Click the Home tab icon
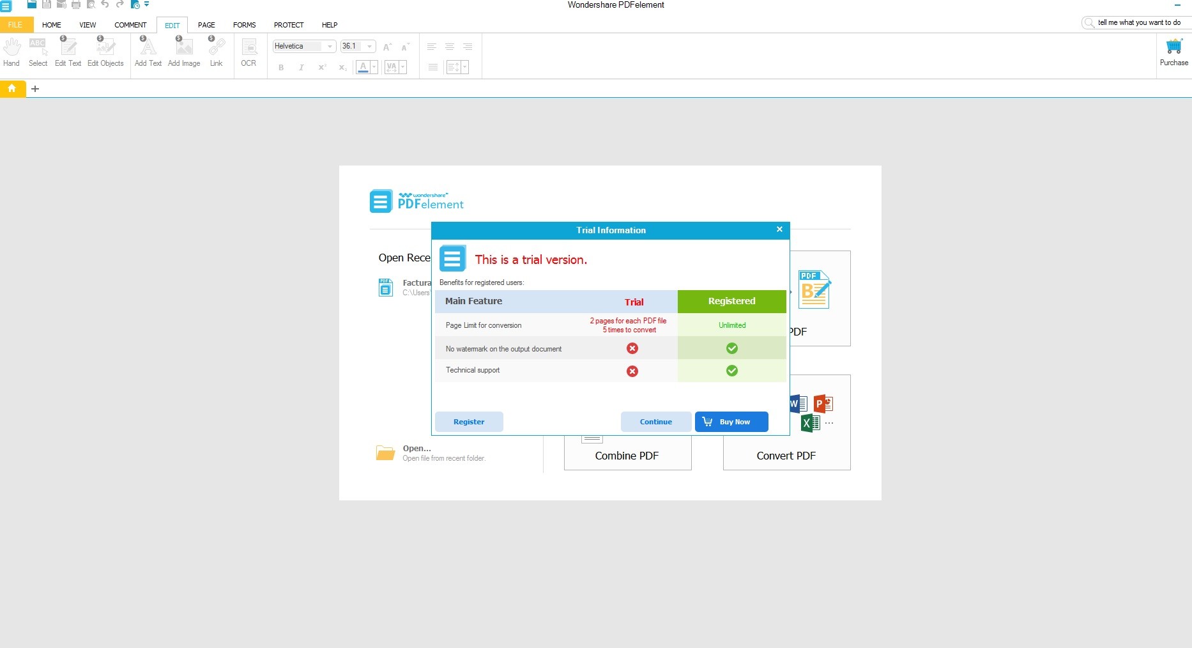This screenshot has height=648, width=1192. tap(12, 89)
